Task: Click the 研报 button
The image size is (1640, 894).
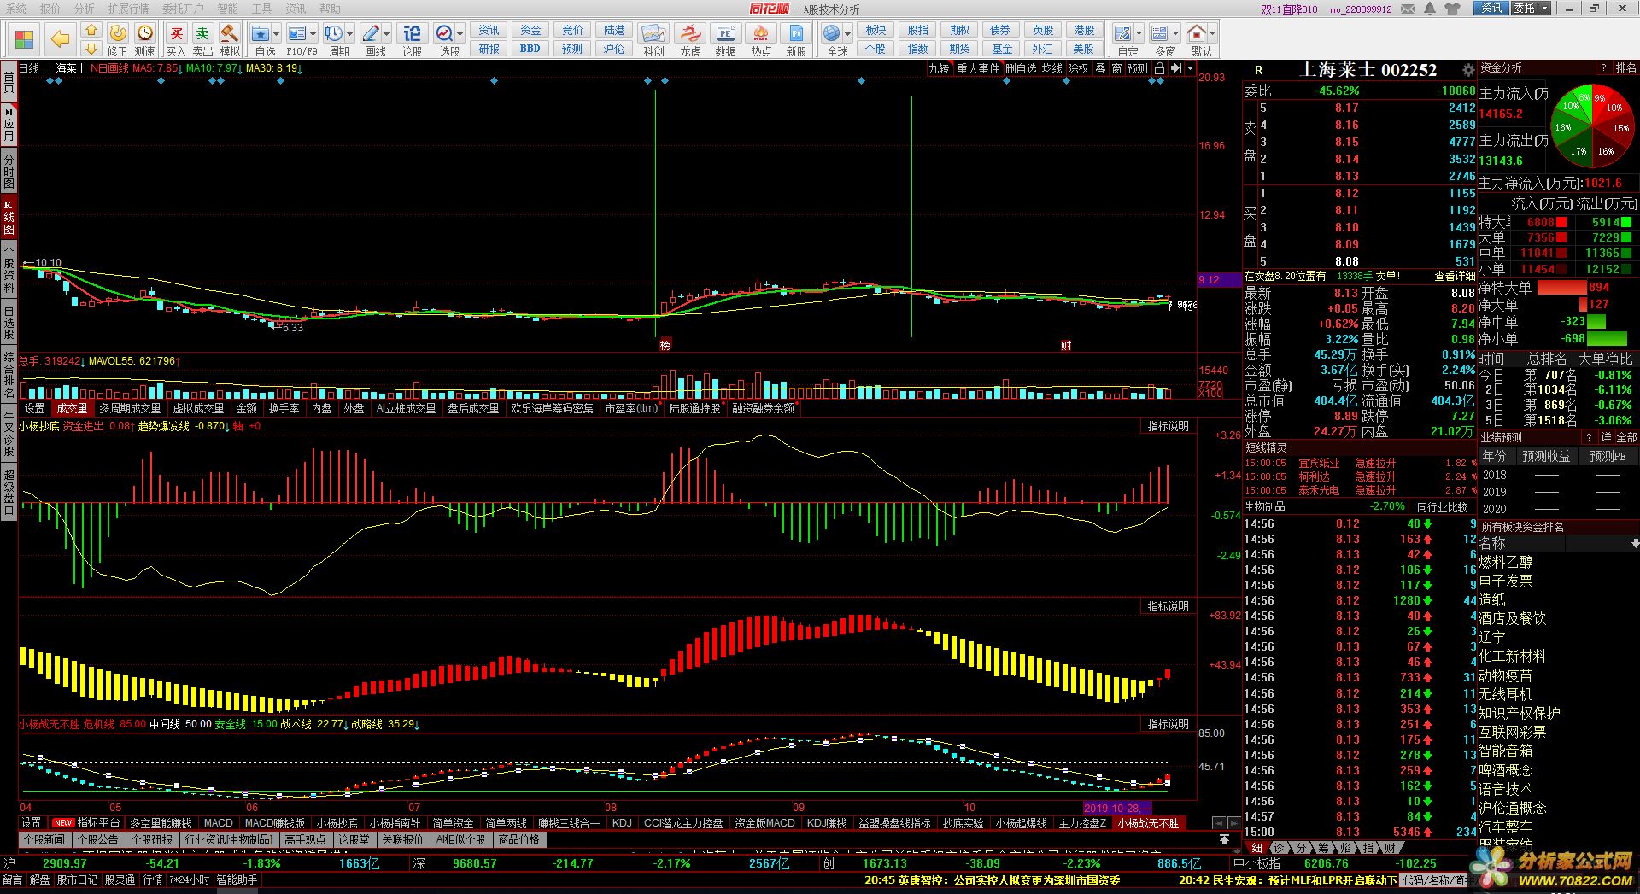Action: click(489, 49)
